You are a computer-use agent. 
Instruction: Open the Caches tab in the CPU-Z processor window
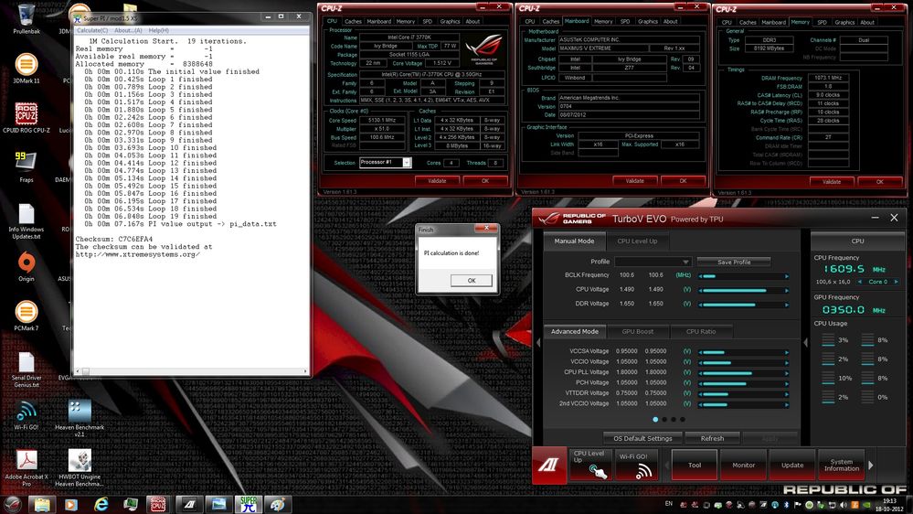(x=353, y=22)
